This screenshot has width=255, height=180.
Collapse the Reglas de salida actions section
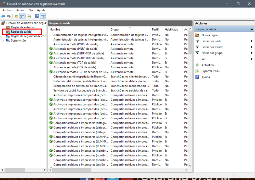click(252, 29)
